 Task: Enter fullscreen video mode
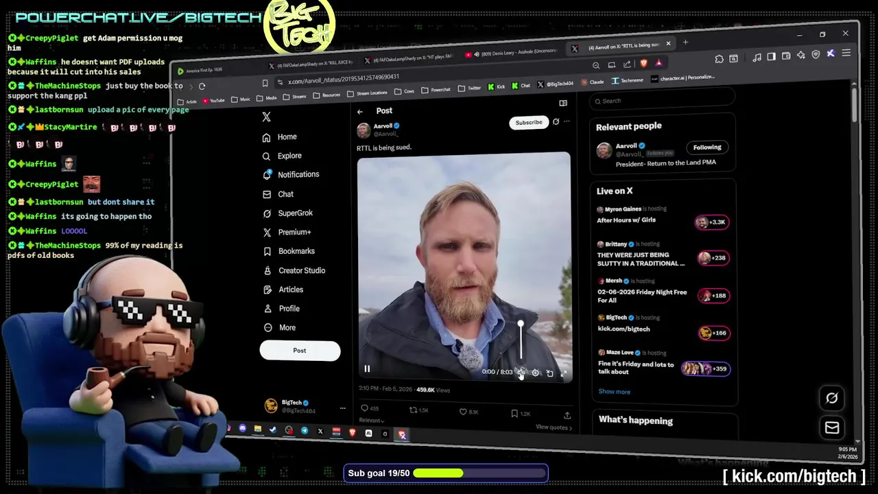click(x=564, y=374)
